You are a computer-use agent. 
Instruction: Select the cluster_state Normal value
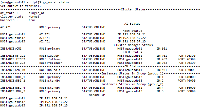(x=34, y=17)
